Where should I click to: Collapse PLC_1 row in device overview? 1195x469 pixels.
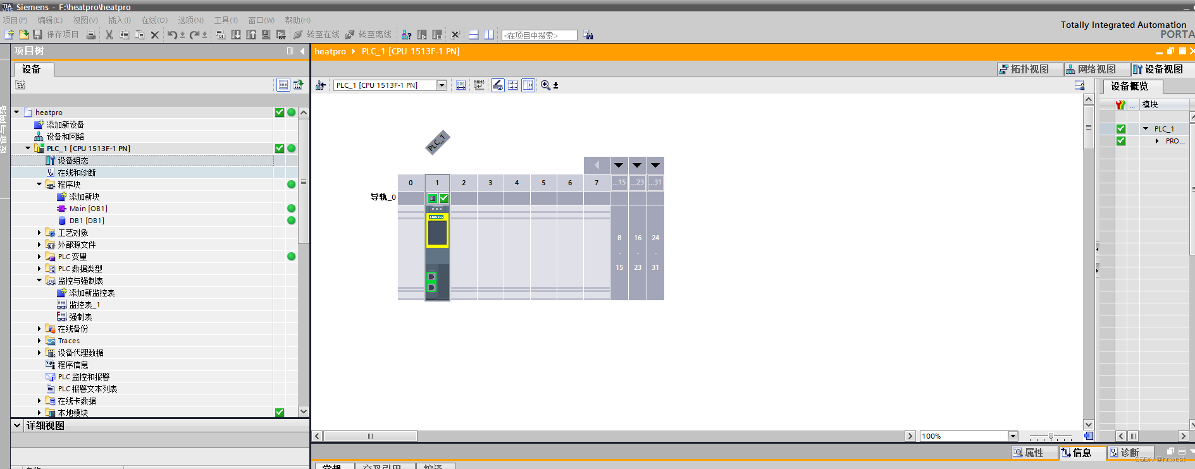click(1145, 128)
